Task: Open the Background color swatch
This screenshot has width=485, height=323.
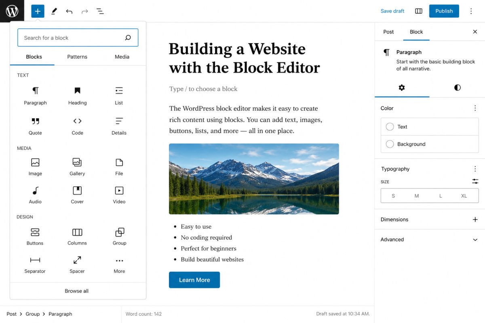Action: click(x=430, y=144)
